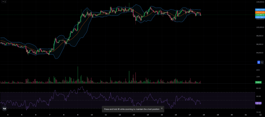Viewport: 265px width, 117px height.
Task: Click the date label 13 on time axis
Action: pyautogui.click(x=134, y=115)
